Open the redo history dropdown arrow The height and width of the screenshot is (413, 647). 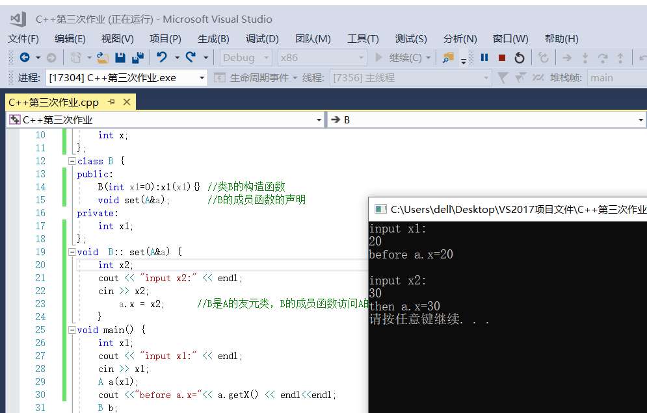(x=205, y=58)
